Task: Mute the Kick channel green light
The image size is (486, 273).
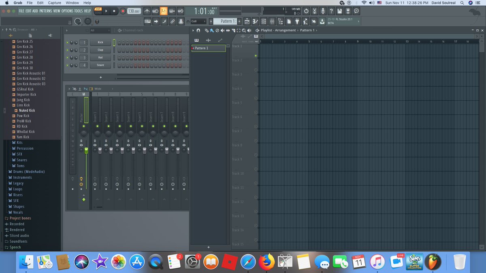Action: tap(67, 42)
